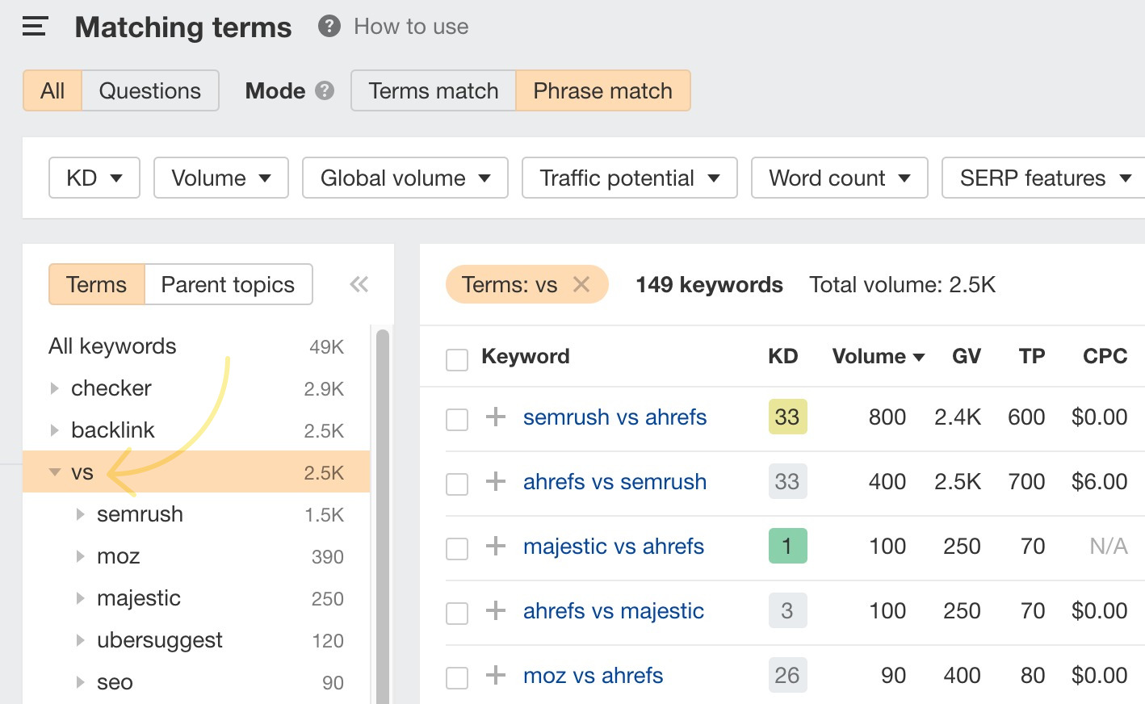Image resolution: width=1145 pixels, height=704 pixels.
Task: Click the plus icon beside moz vs ahrefs
Action: pos(494,675)
